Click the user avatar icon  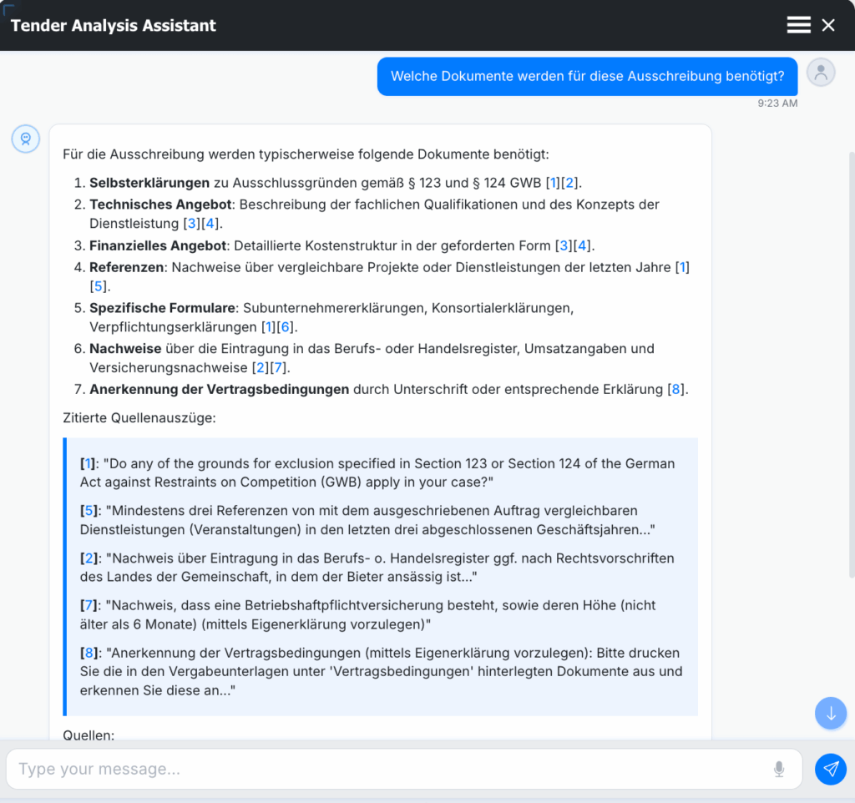click(x=821, y=73)
